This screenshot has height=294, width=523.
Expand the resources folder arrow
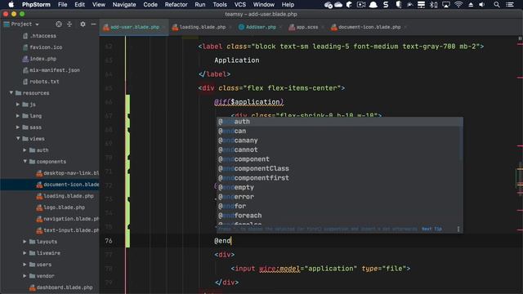click(11, 92)
